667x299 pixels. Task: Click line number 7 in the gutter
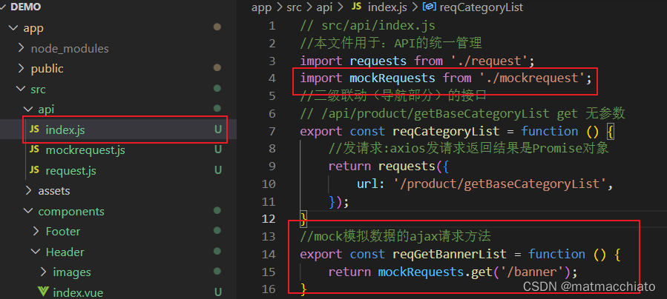[x=272, y=131]
